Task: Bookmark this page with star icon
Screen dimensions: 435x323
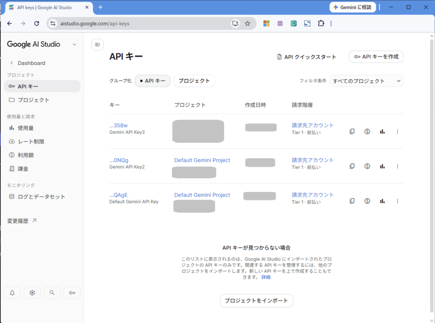Action: click(248, 24)
